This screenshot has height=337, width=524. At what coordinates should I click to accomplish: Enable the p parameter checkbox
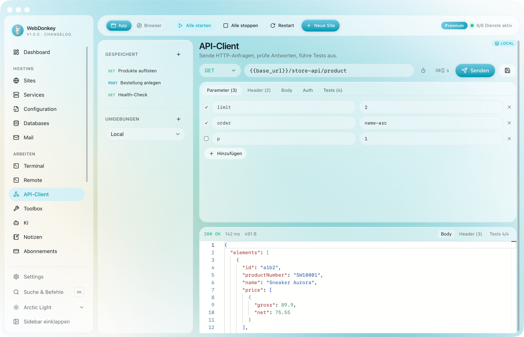point(206,139)
